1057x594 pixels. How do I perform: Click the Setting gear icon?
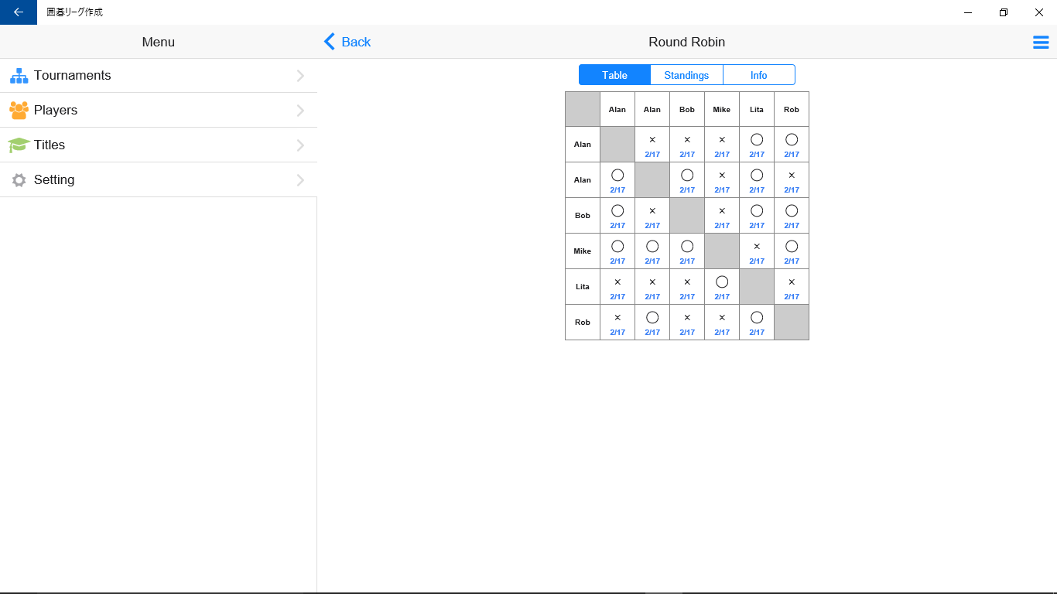click(19, 180)
